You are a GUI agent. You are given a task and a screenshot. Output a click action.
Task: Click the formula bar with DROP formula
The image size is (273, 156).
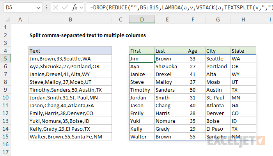(x=175, y=7)
